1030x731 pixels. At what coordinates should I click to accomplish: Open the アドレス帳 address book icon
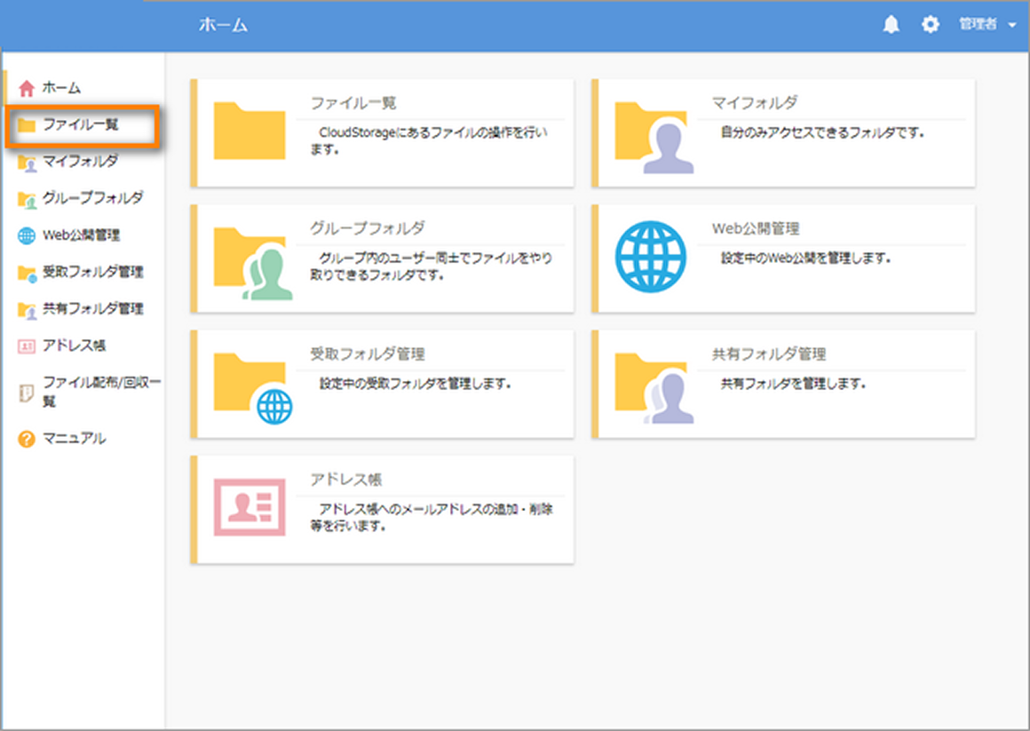[x=27, y=346]
